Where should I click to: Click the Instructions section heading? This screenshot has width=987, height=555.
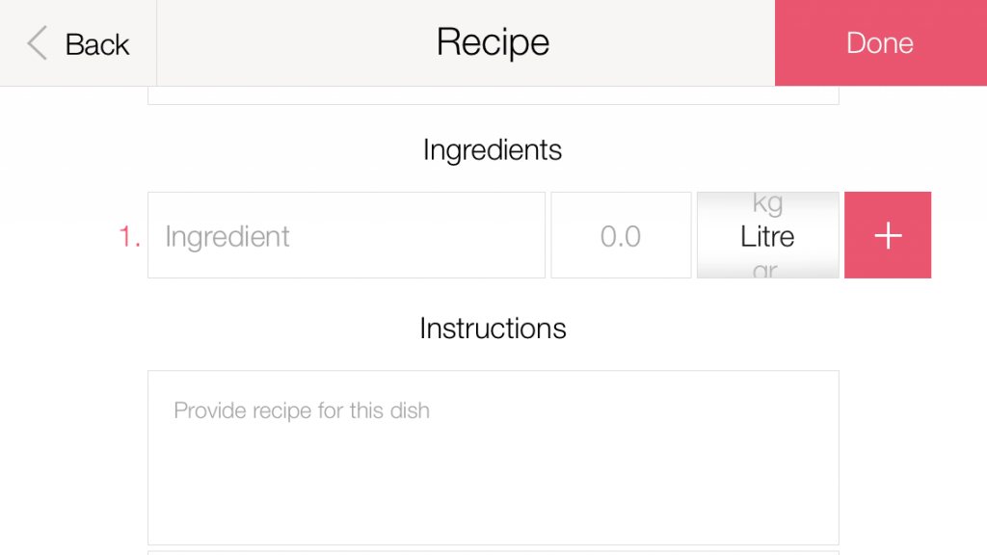point(493,329)
